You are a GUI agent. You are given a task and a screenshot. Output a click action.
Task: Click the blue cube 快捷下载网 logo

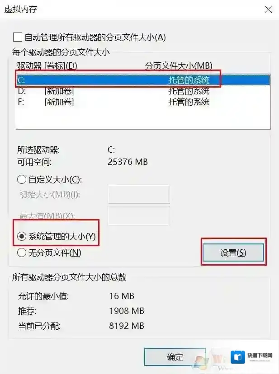[238, 357]
